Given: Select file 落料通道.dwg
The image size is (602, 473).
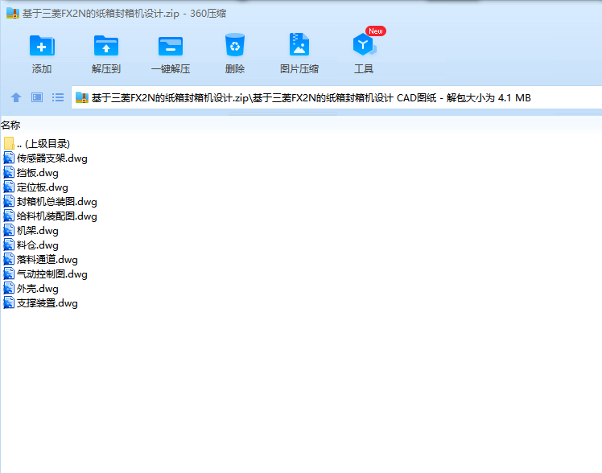Looking at the screenshot, I should click(x=41, y=260).
